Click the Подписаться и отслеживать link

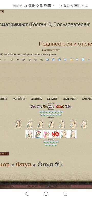pyautogui.click(x=65, y=44)
